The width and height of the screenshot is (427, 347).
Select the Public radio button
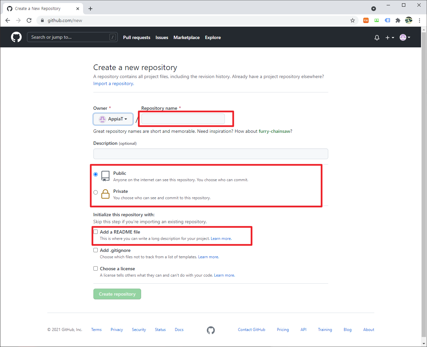tap(96, 174)
